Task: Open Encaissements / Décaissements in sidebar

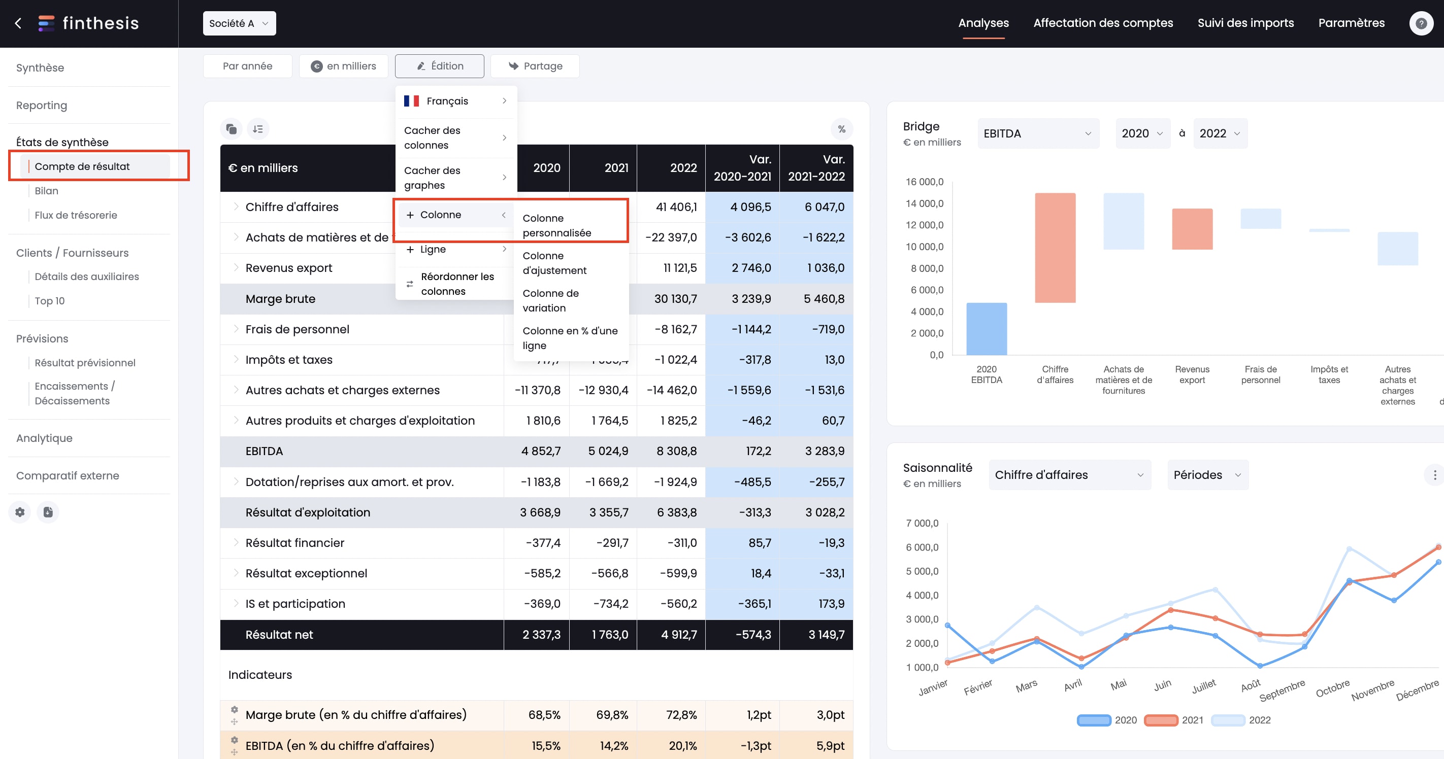Action: pyautogui.click(x=75, y=393)
